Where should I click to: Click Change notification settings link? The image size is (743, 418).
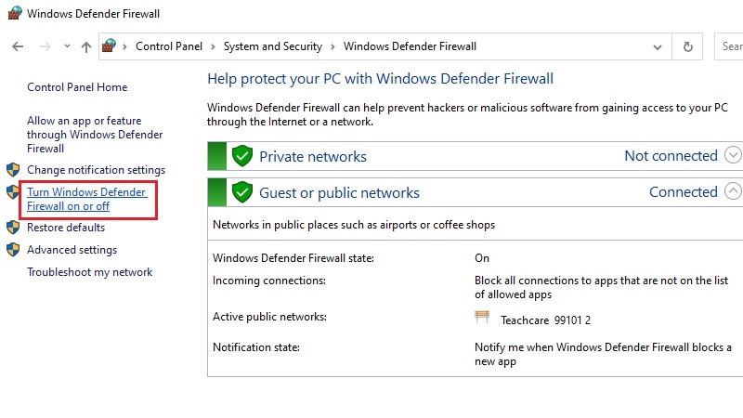(96, 170)
